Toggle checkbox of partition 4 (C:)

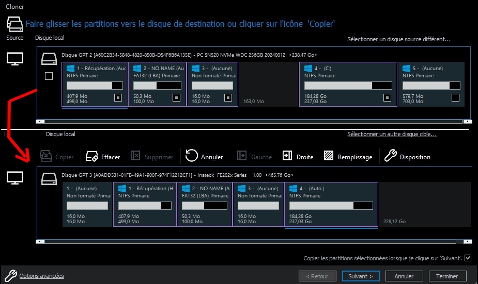387,97
